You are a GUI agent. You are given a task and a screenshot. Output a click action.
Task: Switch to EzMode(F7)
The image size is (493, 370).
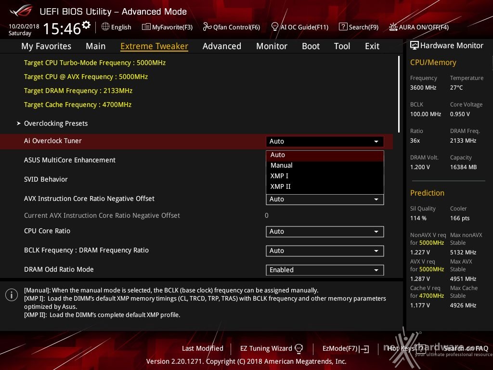[340, 348]
